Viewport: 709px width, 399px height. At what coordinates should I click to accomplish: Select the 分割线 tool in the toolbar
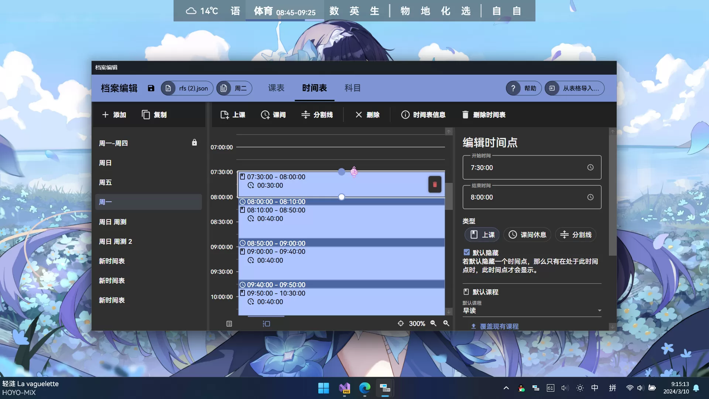pyautogui.click(x=317, y=115)
